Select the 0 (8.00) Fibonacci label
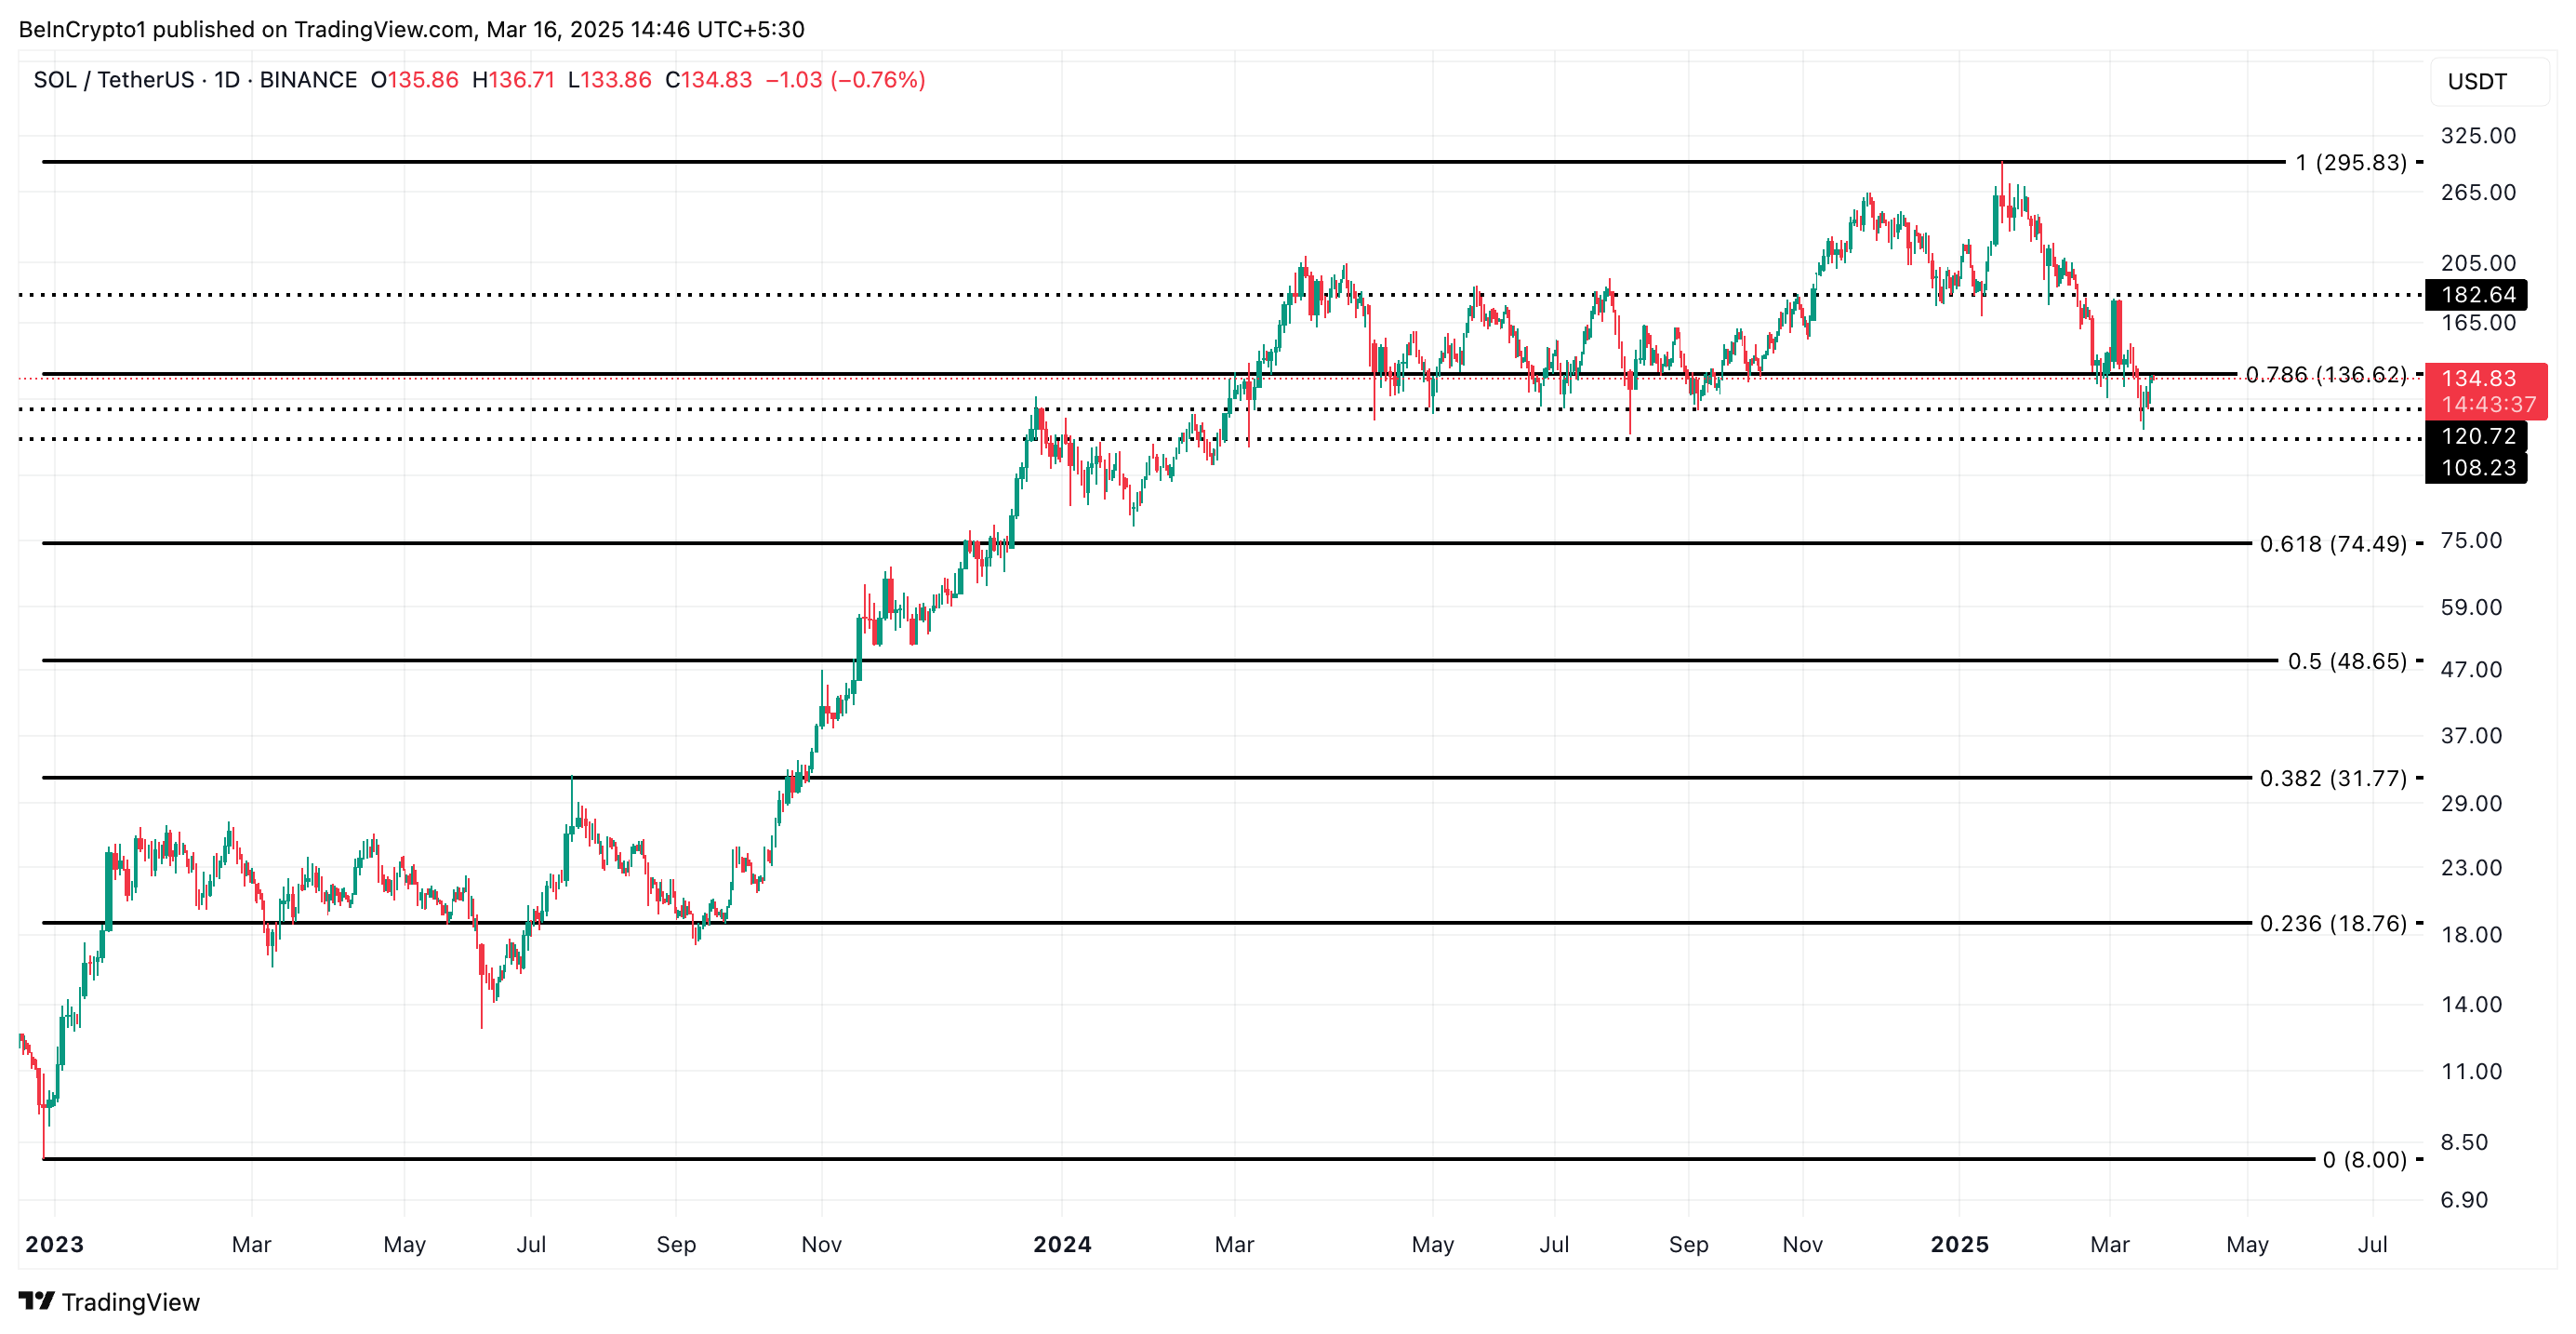 (2364, 1160)
